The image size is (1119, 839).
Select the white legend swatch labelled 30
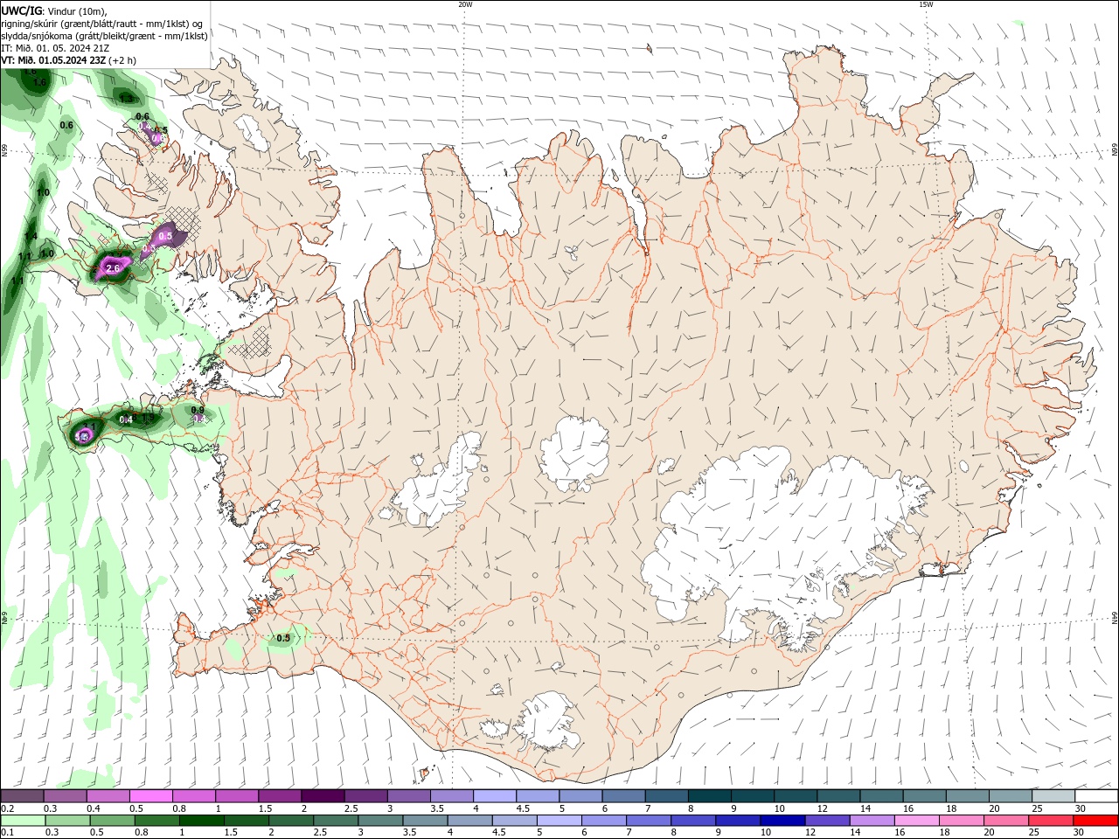click(x=1096, y=796)
